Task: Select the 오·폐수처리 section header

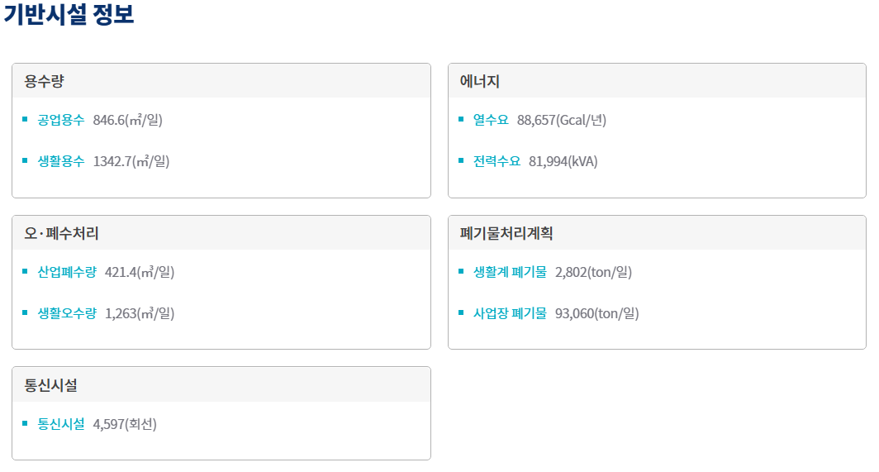Action: tap(221, 233)
